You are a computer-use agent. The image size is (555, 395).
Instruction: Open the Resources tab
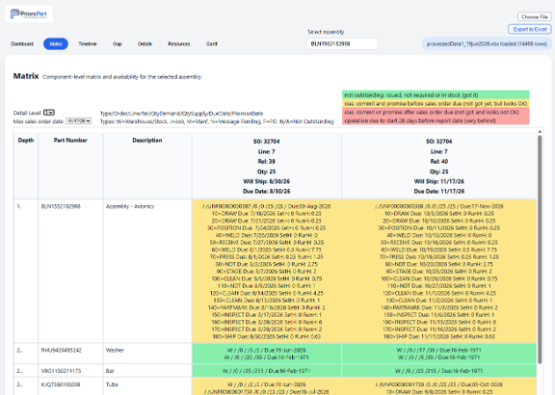pyautogui.click(x=179, y=44)
